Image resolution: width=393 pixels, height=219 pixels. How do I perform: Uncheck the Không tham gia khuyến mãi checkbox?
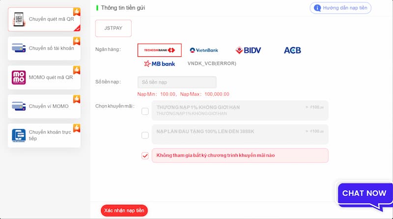pos(145,156)
